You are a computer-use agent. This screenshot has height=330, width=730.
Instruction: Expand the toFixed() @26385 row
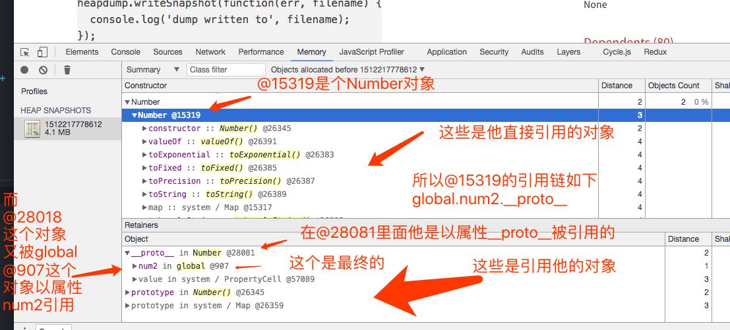[x=145, y=168]
